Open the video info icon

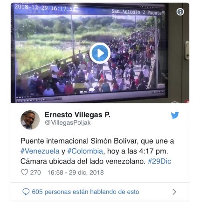(x=180, y=12)
